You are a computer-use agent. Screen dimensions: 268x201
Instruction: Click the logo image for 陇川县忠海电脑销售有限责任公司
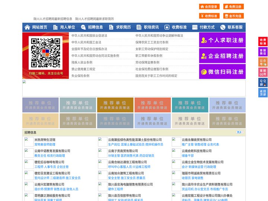point(103,186)
